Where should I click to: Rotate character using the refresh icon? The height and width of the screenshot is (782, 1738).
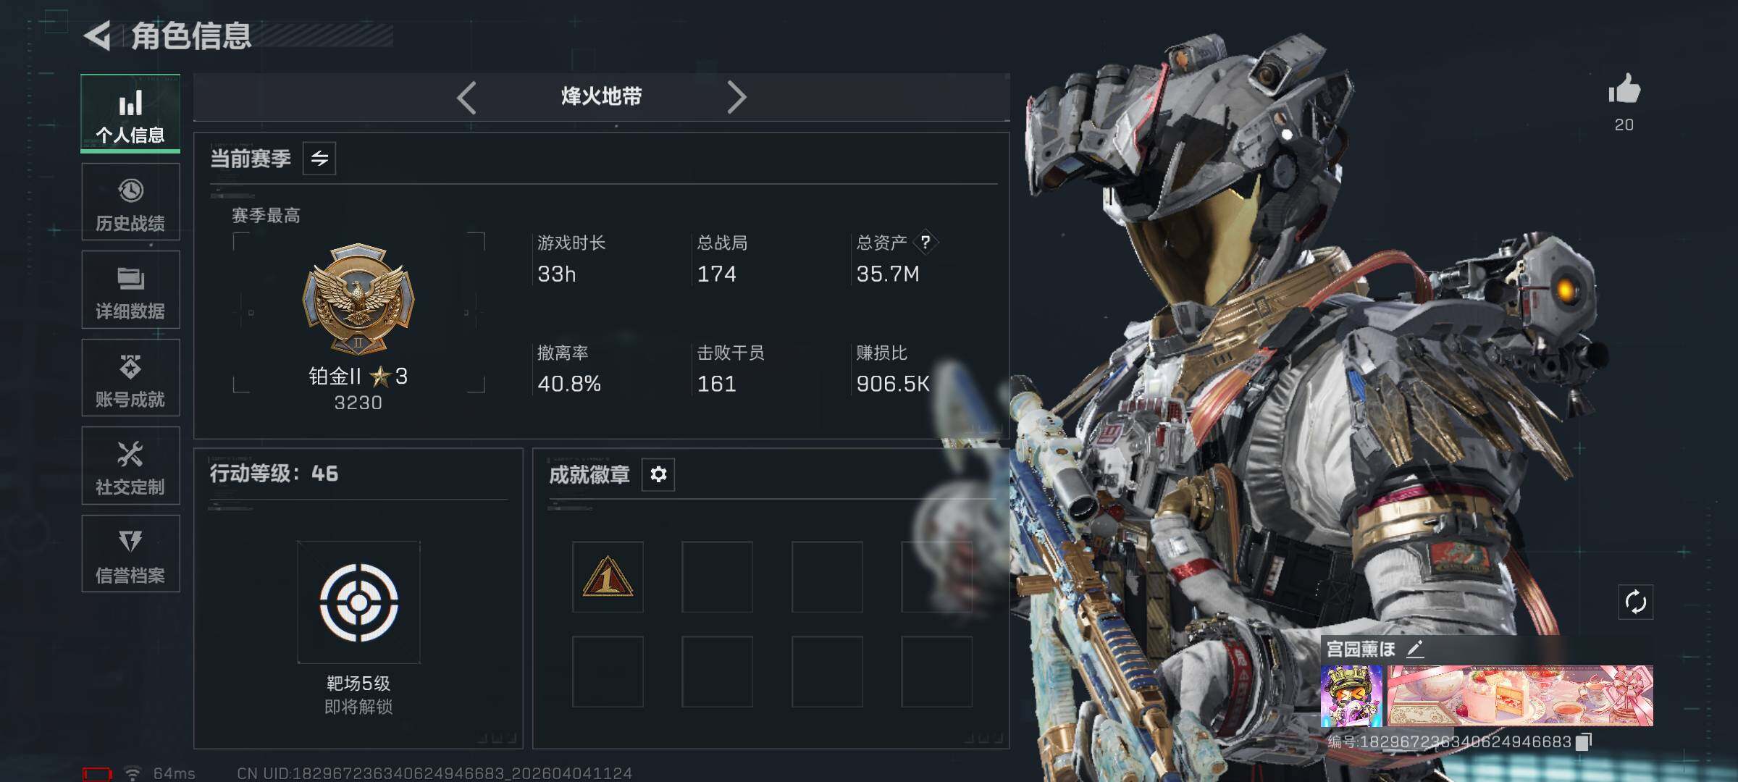click(x=1636, y=602)
